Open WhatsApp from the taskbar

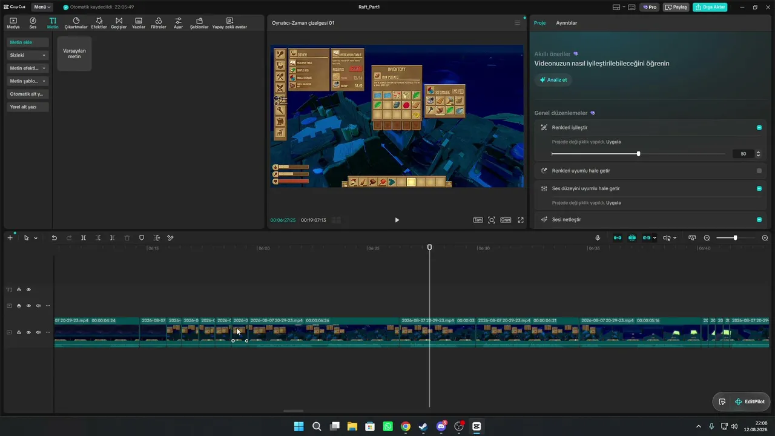(387, 426)
